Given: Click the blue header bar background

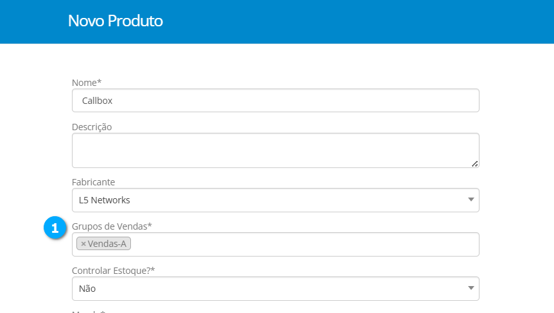Looking at the screenshot, I should tap(353, 21).
